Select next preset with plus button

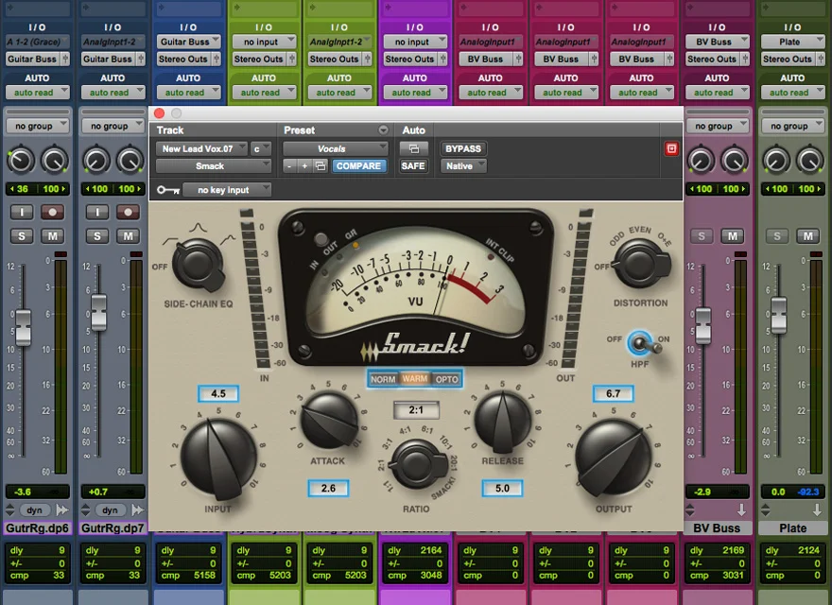click(x=304, y=166)
